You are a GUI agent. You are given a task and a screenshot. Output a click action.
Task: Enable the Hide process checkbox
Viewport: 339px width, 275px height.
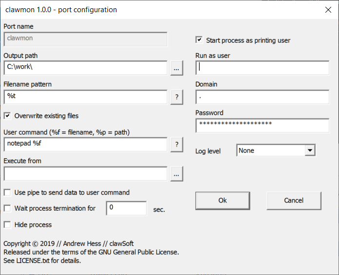[7, 224]
